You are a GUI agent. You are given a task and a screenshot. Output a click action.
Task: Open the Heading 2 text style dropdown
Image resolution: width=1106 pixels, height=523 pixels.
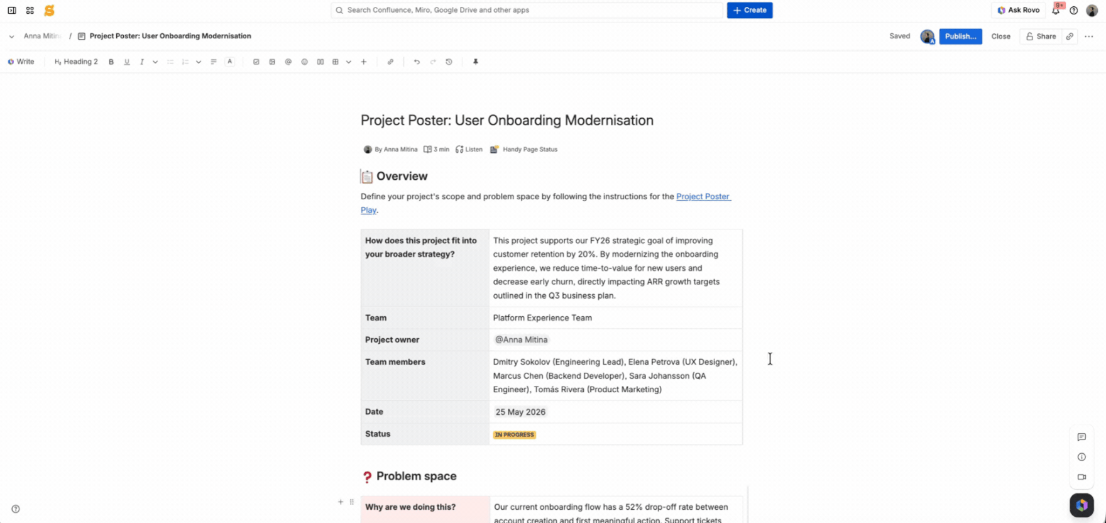[76, 62]
